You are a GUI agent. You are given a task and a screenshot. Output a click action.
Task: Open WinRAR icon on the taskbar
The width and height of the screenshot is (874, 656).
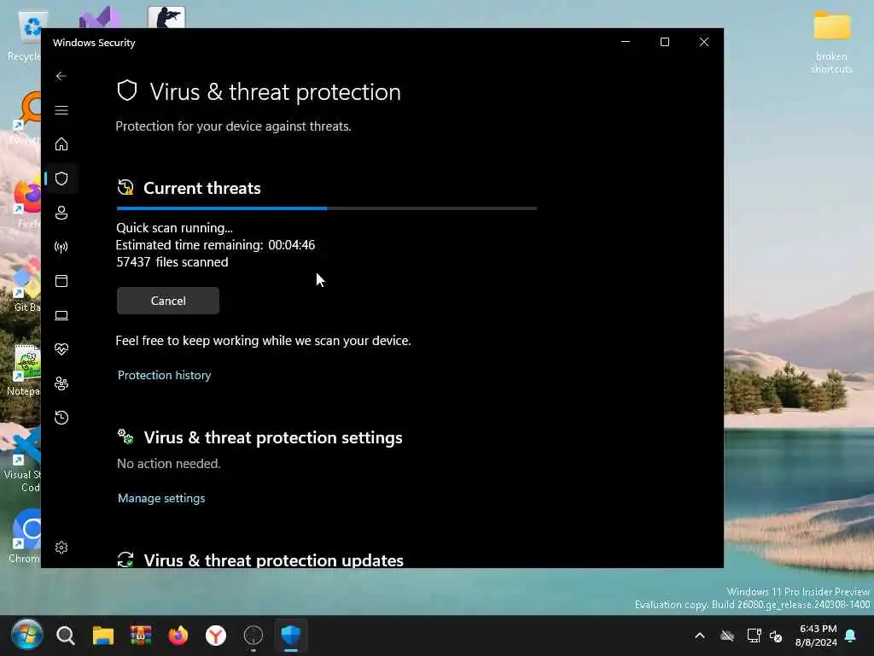(x=141, y=635)
